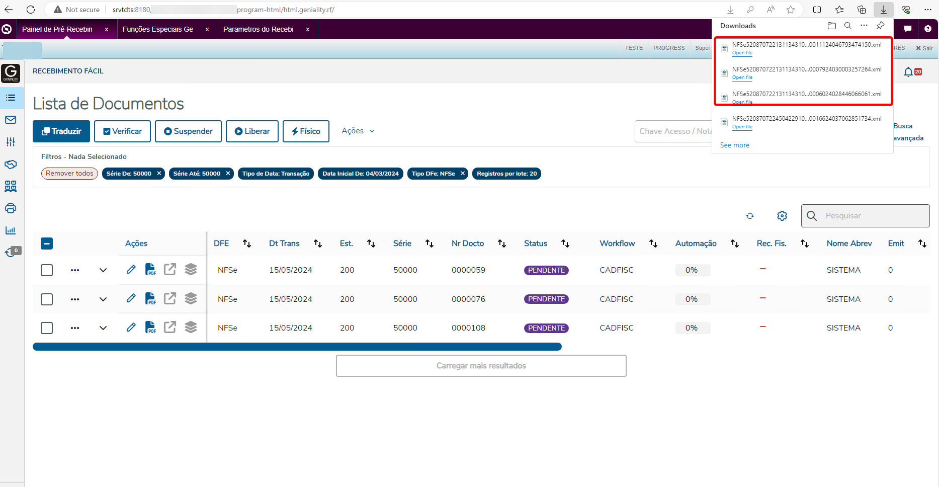Image resolution: width=939 pixels, height=487 pixels.
Task: Toggle the select-all checkbox in header
Action: pyautogui.click(x=47, y=243)
